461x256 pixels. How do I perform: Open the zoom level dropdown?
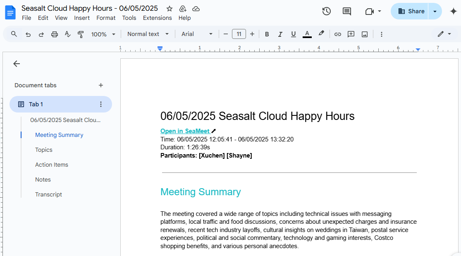(x=103, y=34)
